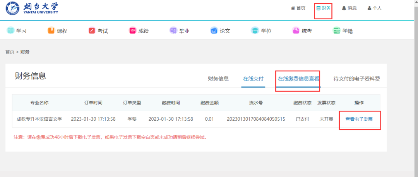The width and height of the screenshot is (418, 177).
Task: Open the 学习 study icon
Action: pyautogui.click(x=10, y=31)
